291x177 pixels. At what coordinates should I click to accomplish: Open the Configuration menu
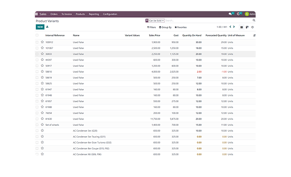[x=110, y=14]
